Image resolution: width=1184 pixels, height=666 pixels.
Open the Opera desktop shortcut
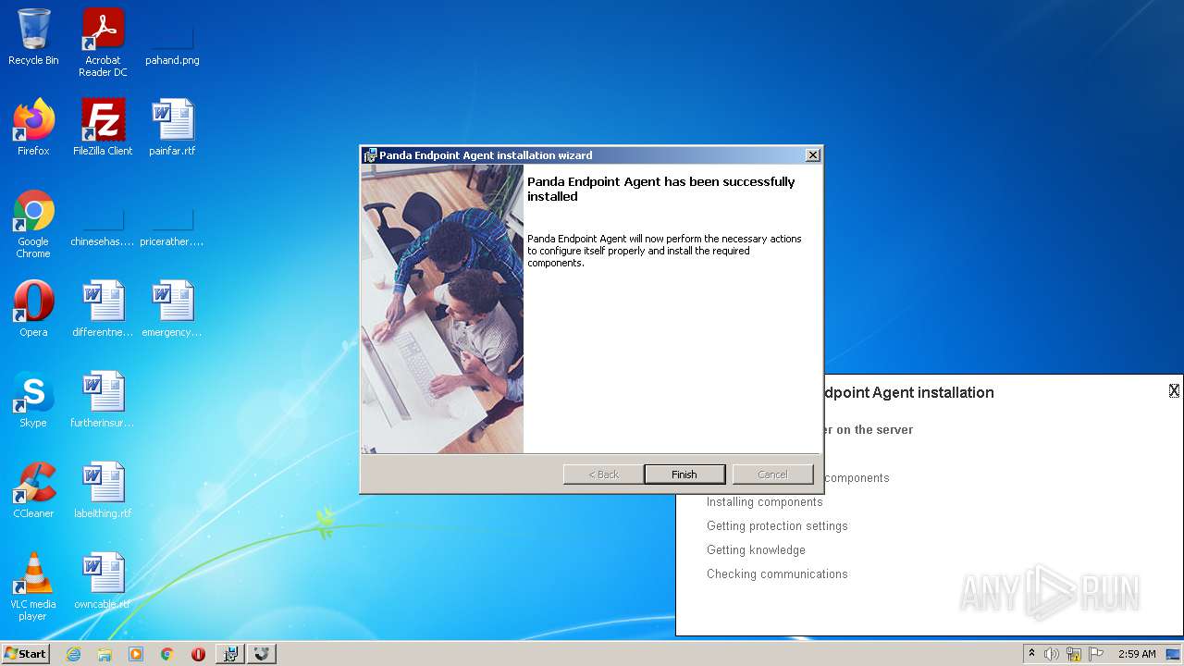click(x=33, y=309)
